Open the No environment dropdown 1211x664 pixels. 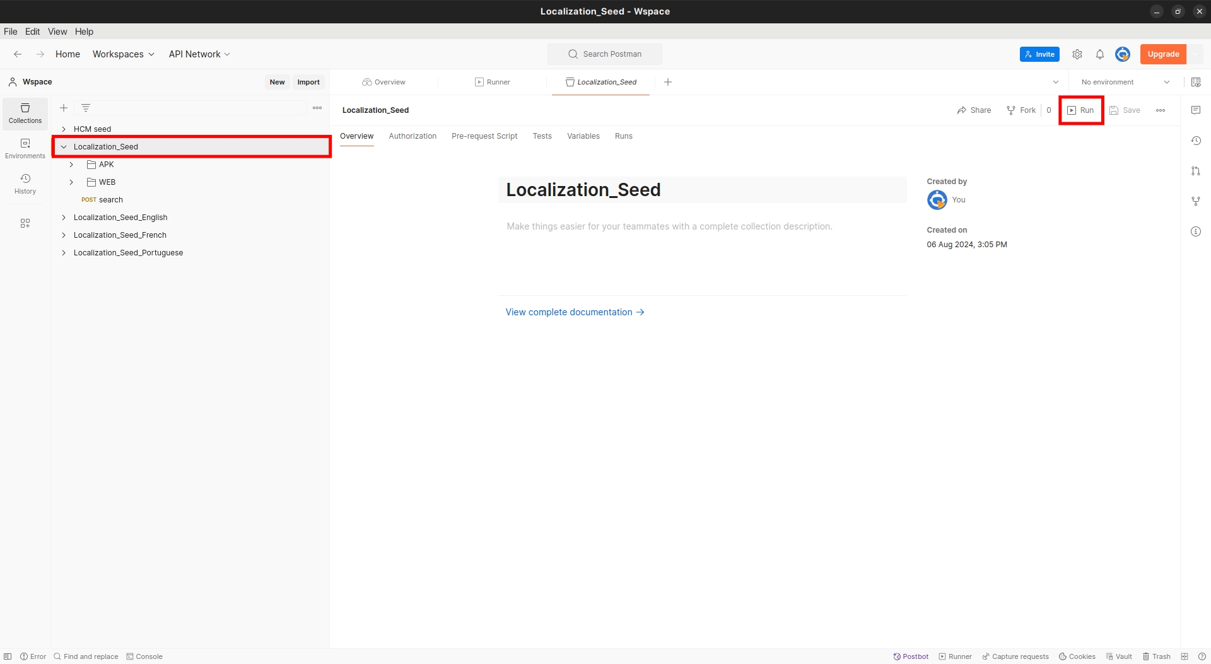coord(1125,82)
